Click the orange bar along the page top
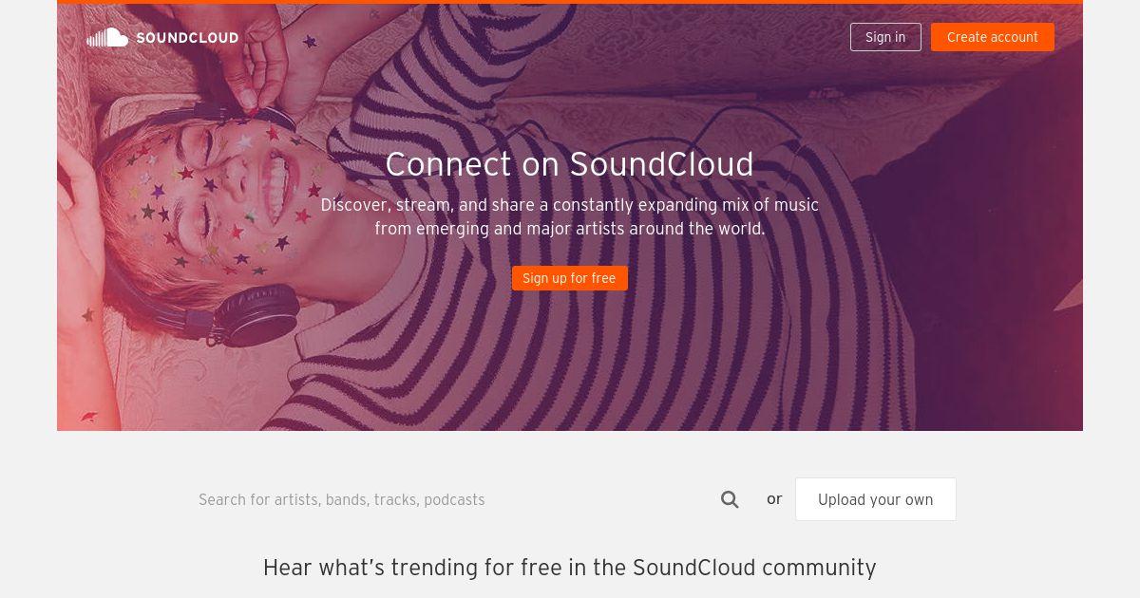The width and height of the screenshot is (1140, 598). coord(570,2)
